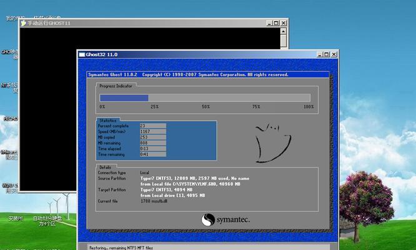Click the Time elapsed value 0:13
This screenshot has width=416, height=250.
pyautogui.click(x=153, y=149)
